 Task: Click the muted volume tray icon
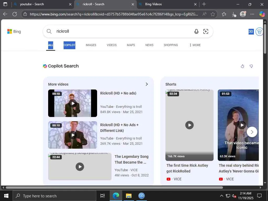[234, 196]
